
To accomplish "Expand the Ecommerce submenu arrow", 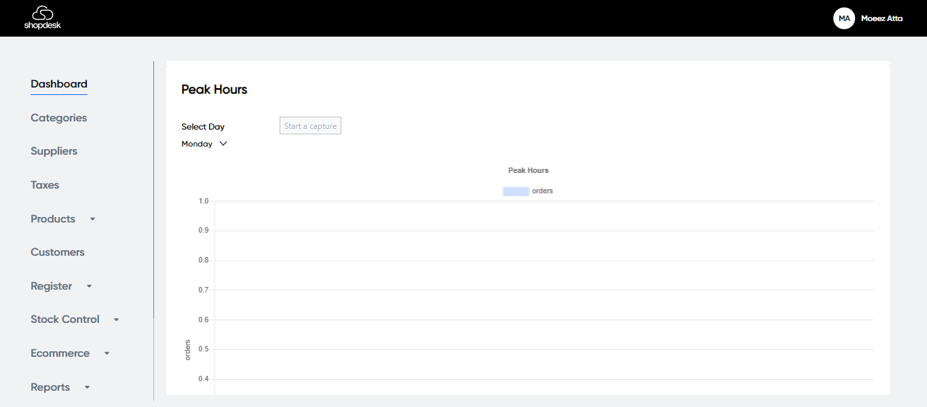I will (107, 353).
